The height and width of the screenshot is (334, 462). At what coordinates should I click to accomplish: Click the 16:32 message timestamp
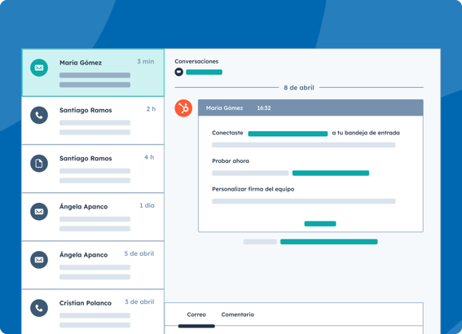(264, 108)
